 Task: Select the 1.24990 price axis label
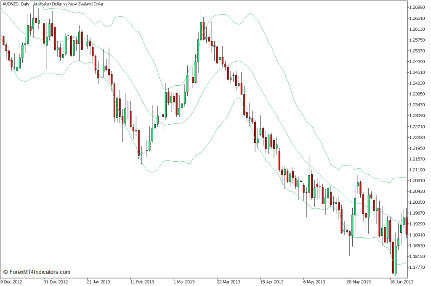click(419, 62)
